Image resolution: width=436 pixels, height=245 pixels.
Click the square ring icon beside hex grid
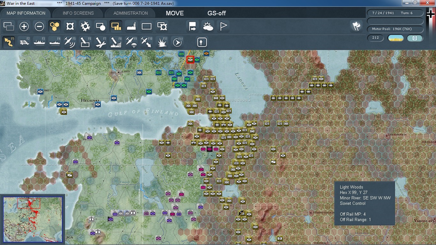[70, 26]
